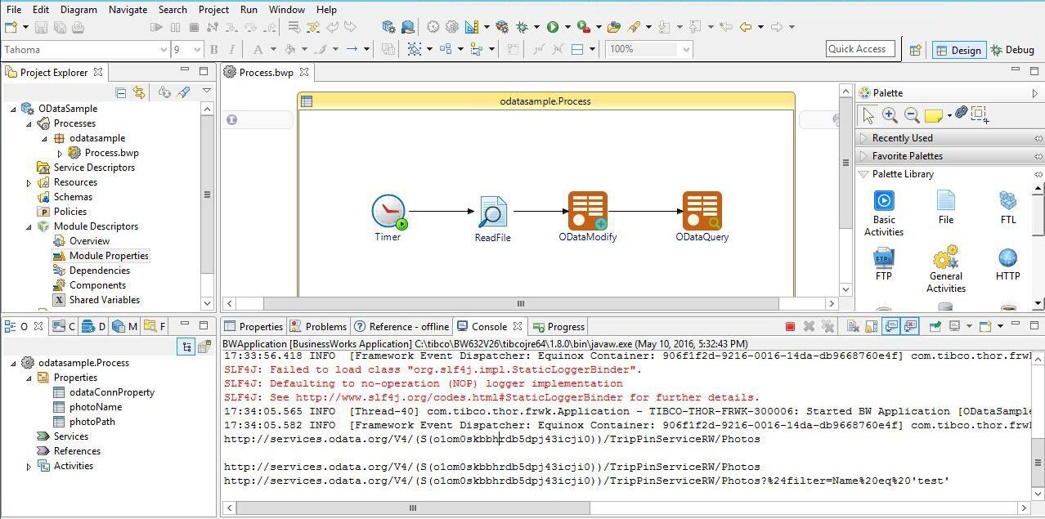1045x519 pixels.
Task: Click the Timer activity in the process
Action: tap(388, 212)
